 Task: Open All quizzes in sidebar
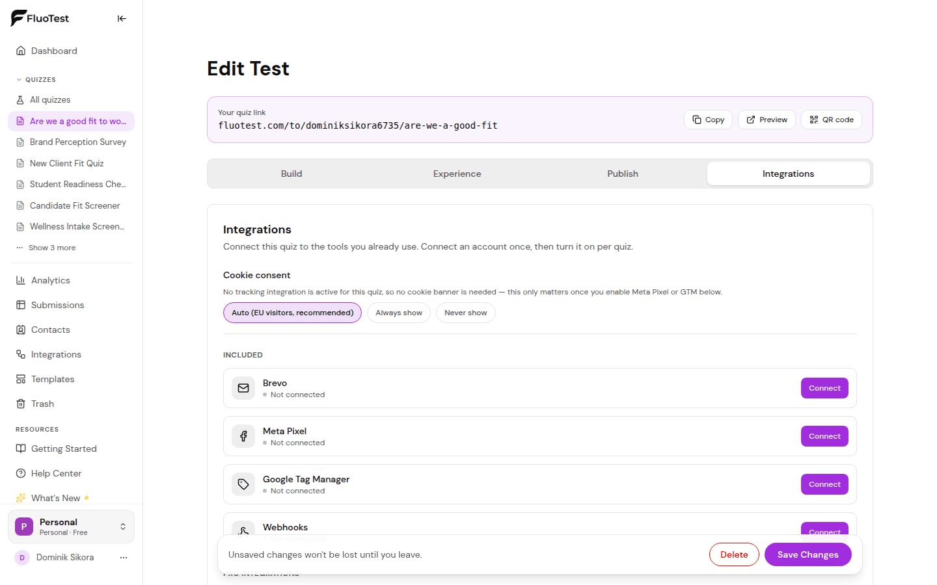tap(71, 99)
